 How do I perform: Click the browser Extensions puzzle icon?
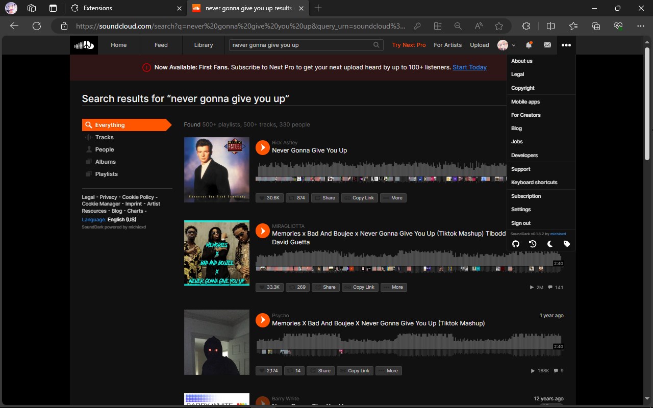(526, 26)
